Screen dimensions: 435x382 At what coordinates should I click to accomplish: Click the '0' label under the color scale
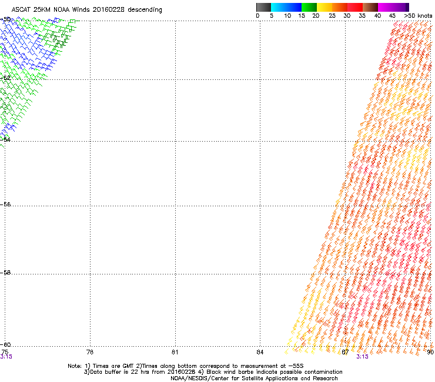coord(257,16)
